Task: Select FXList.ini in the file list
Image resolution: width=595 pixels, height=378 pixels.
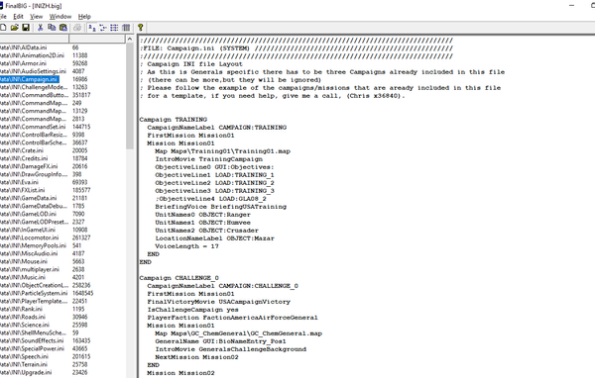Action: coord(23,190)
